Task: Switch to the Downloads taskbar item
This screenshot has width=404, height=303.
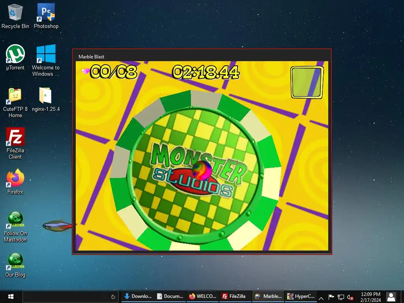Action: tap(138, 296)
